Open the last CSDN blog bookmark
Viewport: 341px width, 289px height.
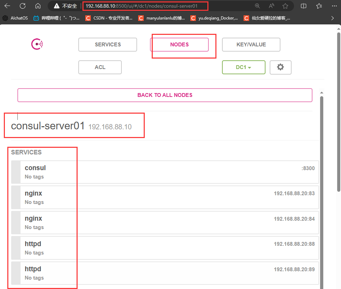[267, 18]
